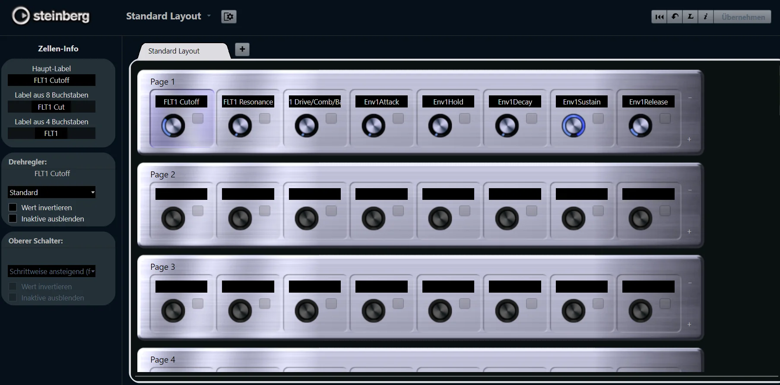The width and height of the screenshot is (780, 385).
Task: Open the info (i) icon
Action: 706,17
